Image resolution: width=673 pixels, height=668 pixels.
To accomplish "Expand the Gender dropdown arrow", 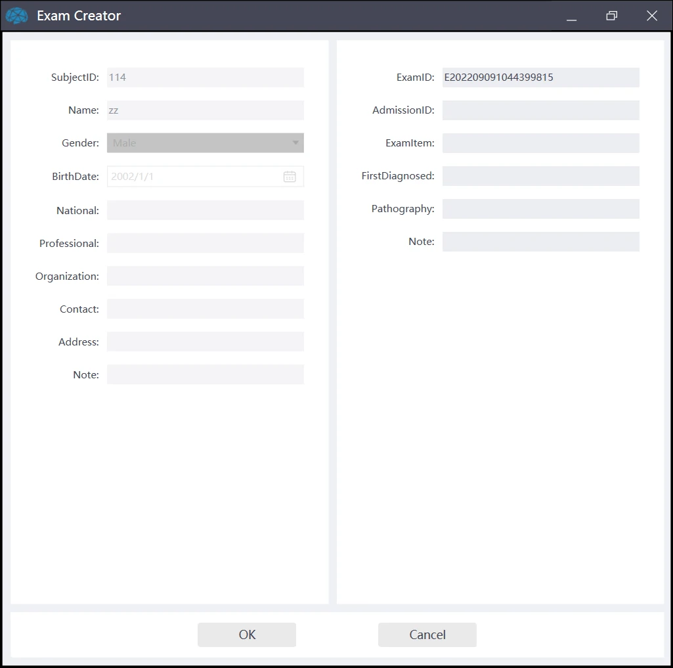I will click(295, 143).
